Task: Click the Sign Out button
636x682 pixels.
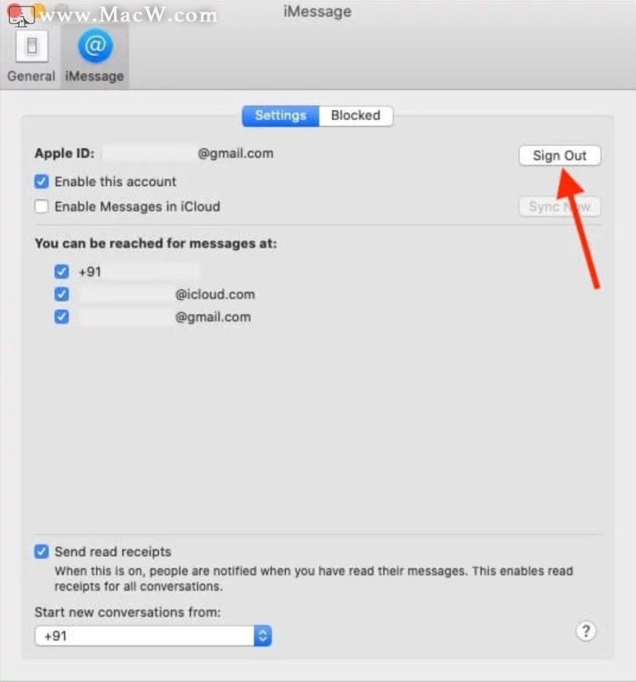Action: 560,155
